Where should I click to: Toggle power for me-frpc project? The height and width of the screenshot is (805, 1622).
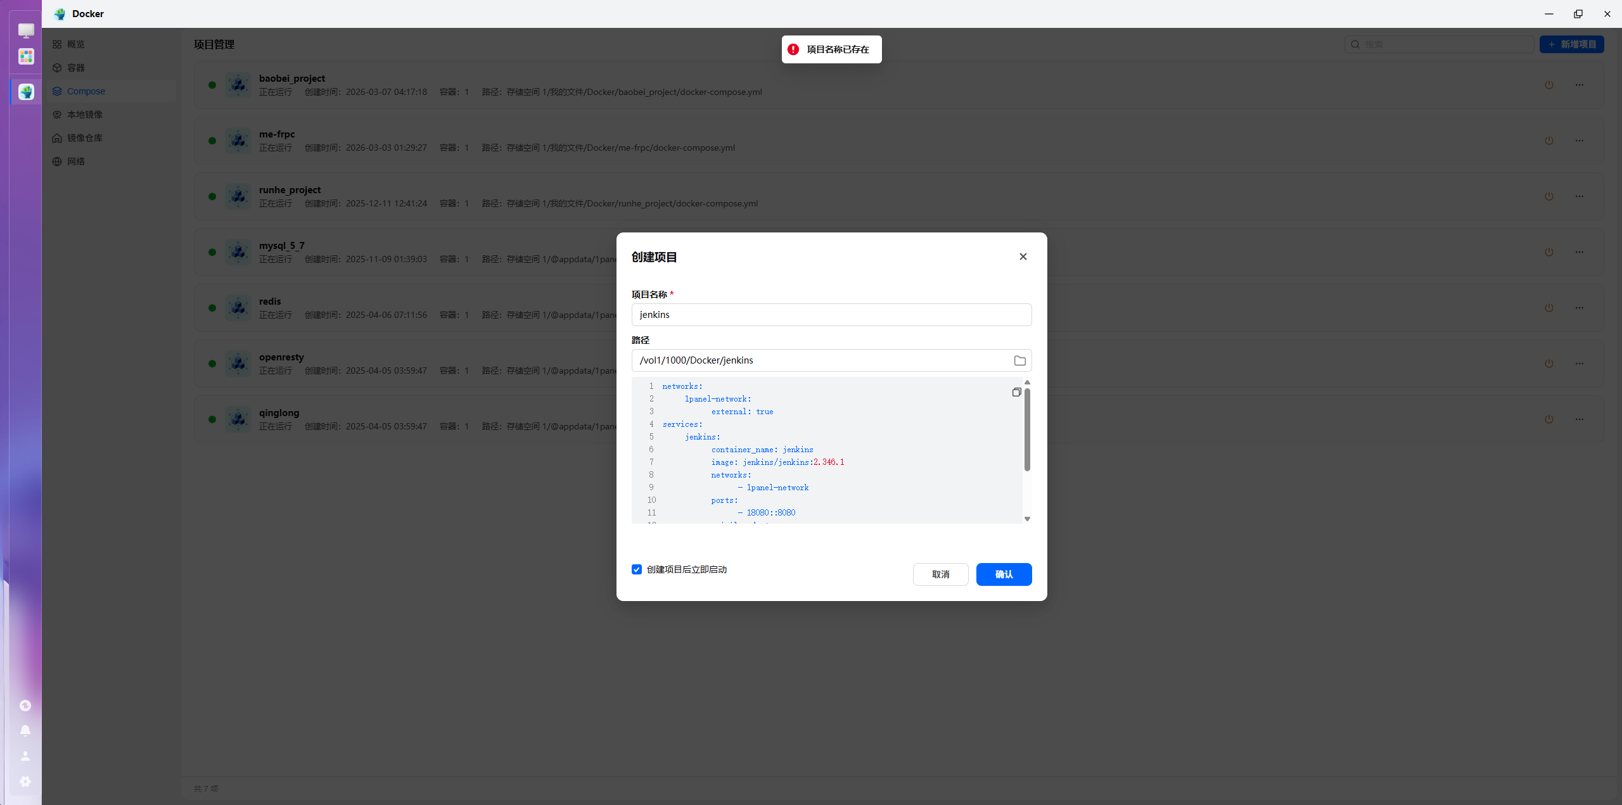(1549, 141)
